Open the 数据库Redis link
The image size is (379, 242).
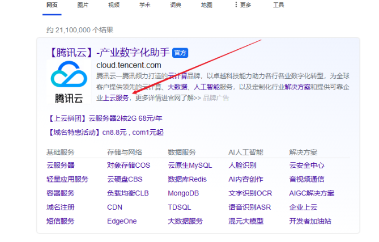(188, 180)
